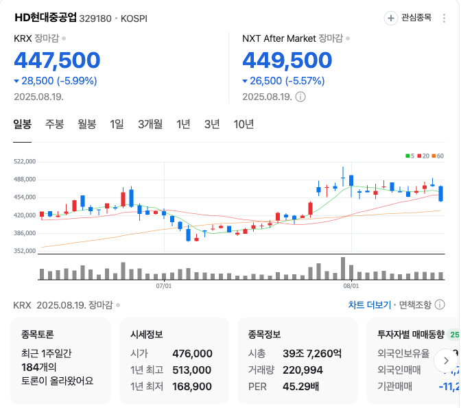Image resolution: width=461 pixels, height=408 pixels.
Task: Select the 일봉 chart tab
Action: point(23,124)
